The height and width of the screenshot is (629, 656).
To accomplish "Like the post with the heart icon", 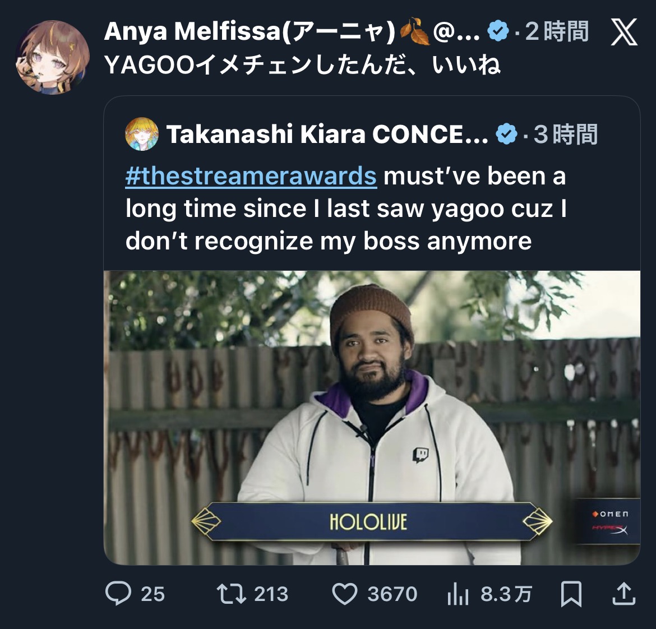I will 345,594.
